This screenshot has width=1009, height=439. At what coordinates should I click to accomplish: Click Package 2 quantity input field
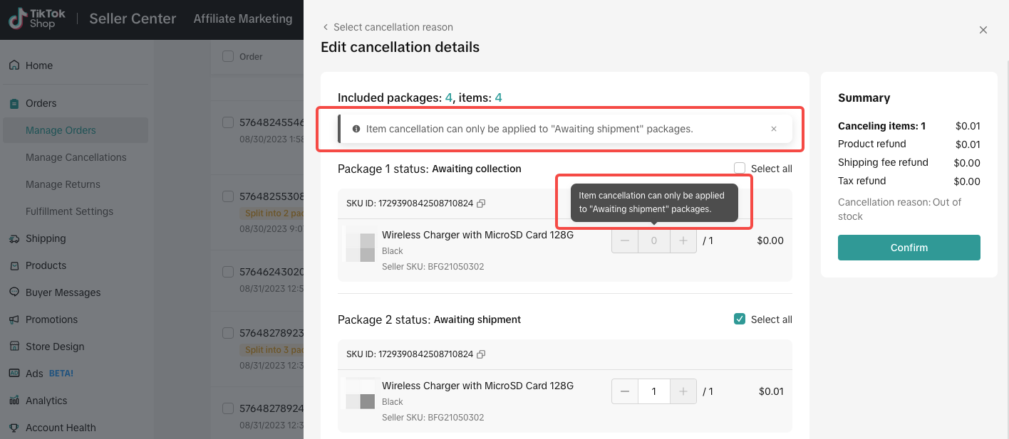[x=654, y=391]
